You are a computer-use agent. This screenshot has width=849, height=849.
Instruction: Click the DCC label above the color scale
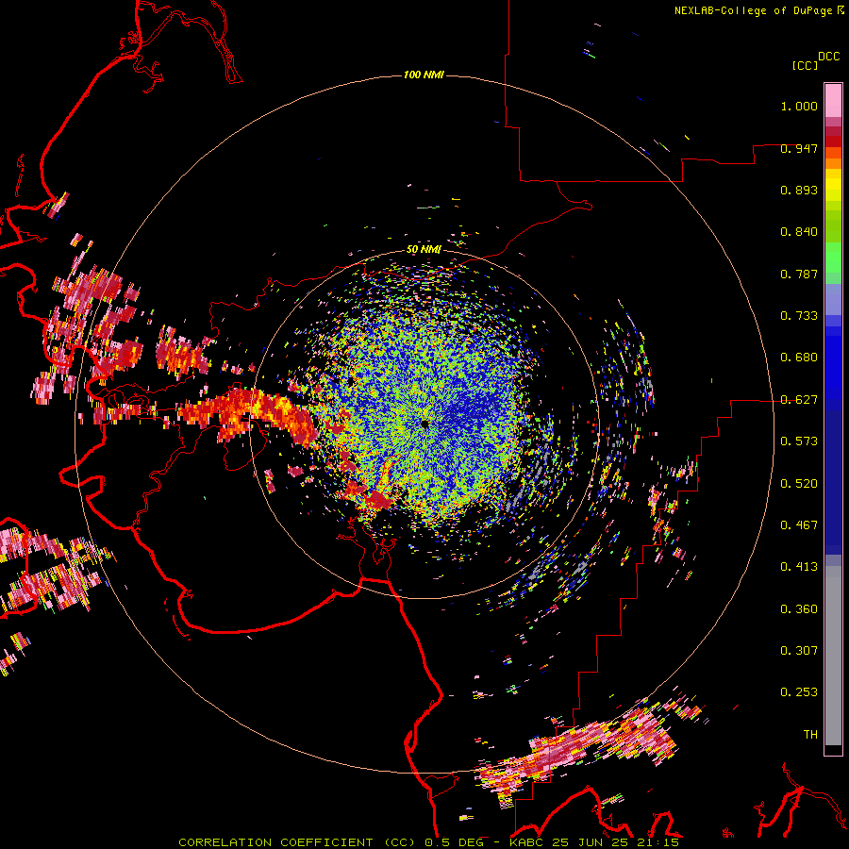click(828, 57)
